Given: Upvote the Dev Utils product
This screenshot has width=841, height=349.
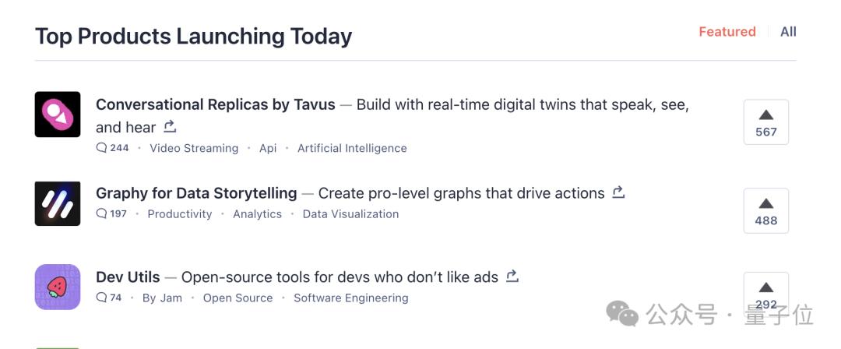Looking at the screenshot, I should 765,294.
